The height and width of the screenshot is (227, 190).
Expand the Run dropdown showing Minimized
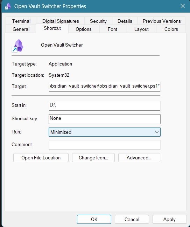click(105, 132)
